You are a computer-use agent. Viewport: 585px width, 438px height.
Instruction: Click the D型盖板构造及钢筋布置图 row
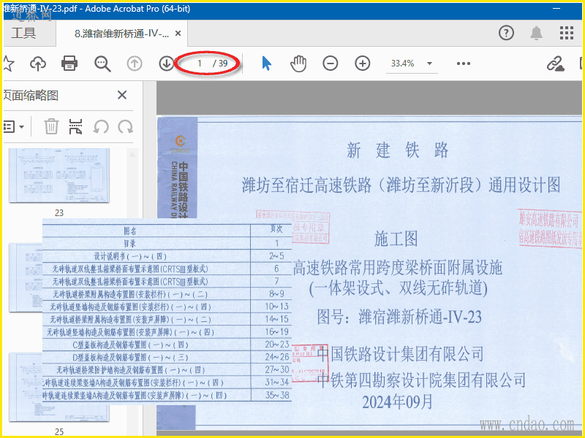(x=167, y=357)
